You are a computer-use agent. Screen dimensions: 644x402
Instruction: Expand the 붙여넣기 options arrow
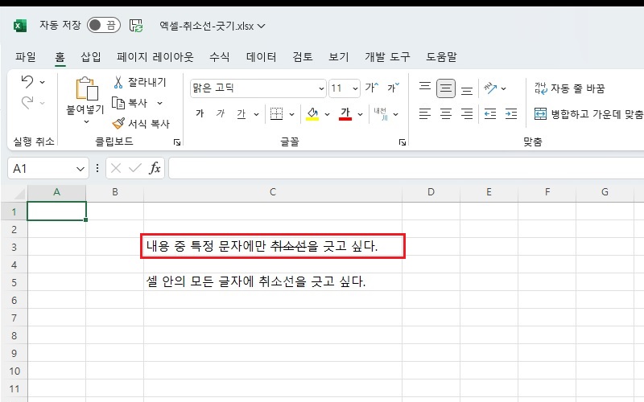tap(86, 122)
